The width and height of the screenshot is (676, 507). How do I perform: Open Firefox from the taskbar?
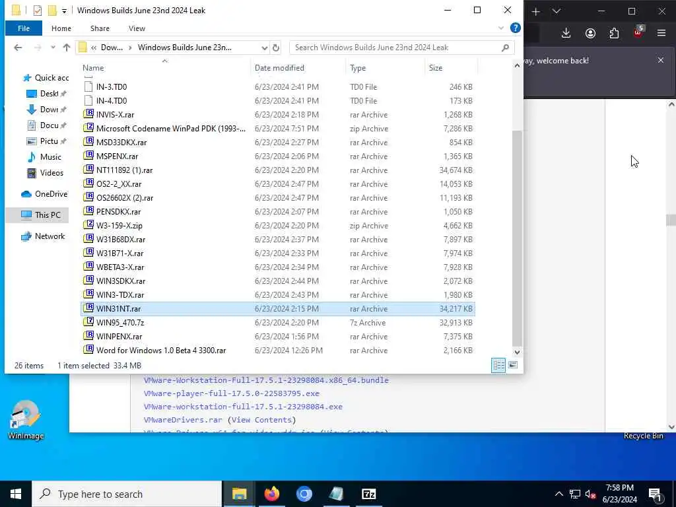(271, 494)
